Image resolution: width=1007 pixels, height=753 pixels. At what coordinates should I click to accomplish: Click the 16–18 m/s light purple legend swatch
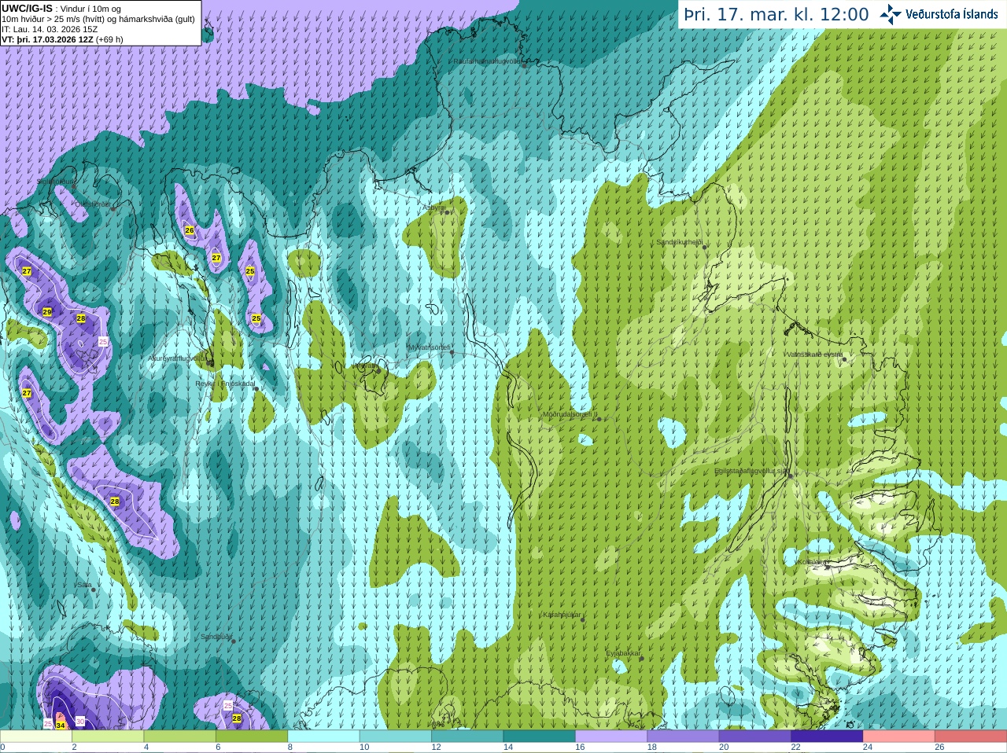pyautogui.click(x=611, y=736)
